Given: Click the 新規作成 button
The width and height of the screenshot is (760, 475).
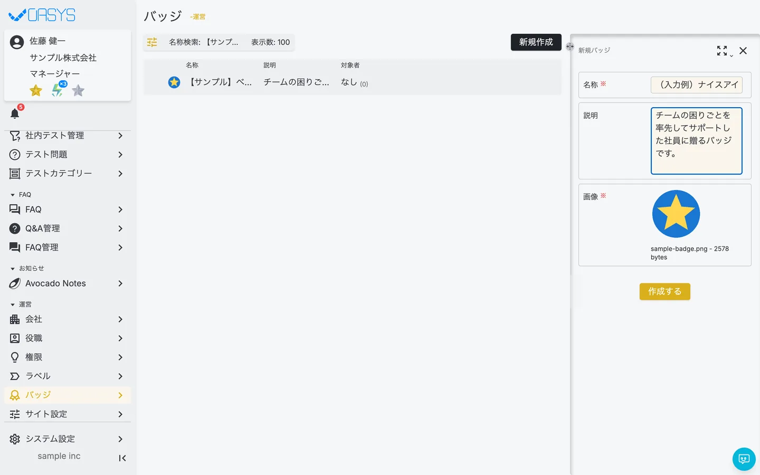Looking at the screenshot, I should click(536, 42).
